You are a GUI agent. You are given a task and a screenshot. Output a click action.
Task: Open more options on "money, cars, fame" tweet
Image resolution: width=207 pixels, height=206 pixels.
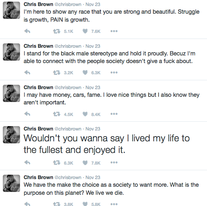point(114,114)
